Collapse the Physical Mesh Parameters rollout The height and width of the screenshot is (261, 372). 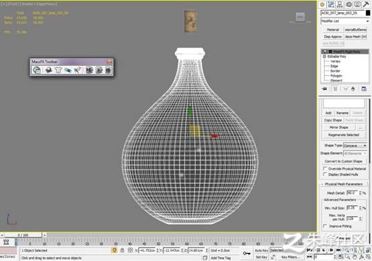coord(344,184)
